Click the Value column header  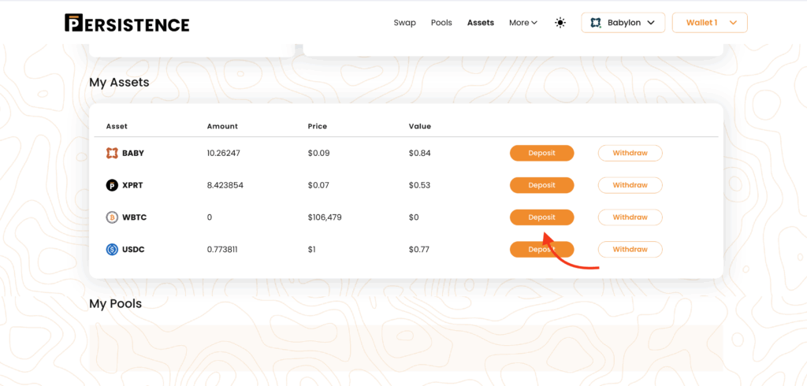click(x=420, y=126)
